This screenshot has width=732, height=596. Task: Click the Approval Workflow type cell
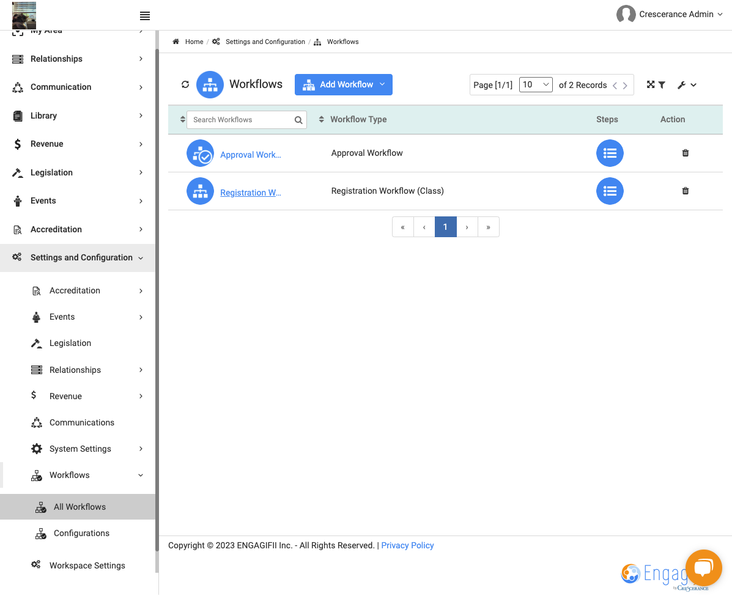click(x=367, y=153)
